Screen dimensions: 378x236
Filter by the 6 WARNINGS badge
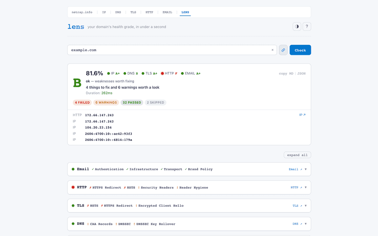tap(106, 102)
